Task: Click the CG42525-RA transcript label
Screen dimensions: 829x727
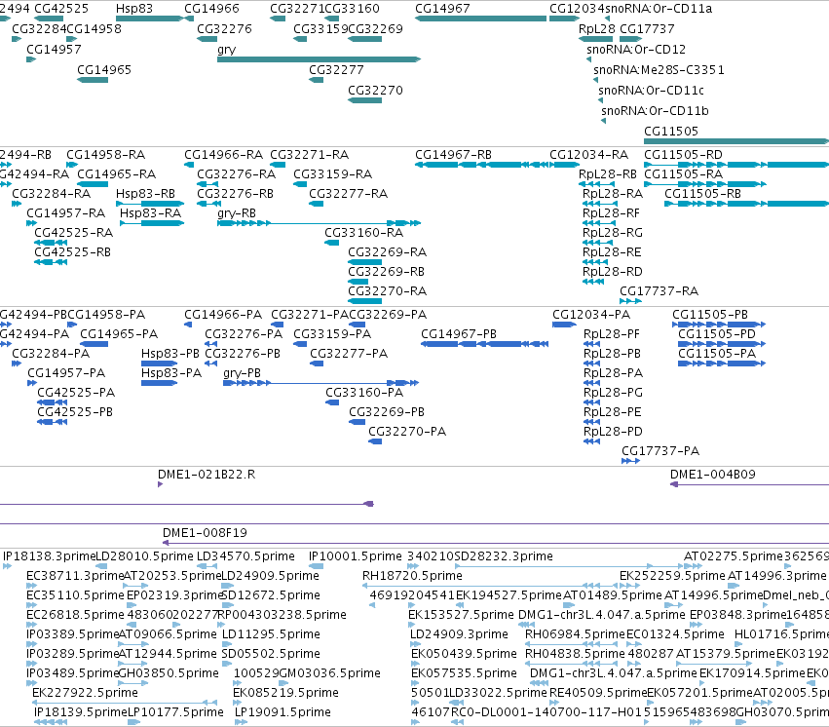Action: tap(73, 233)
